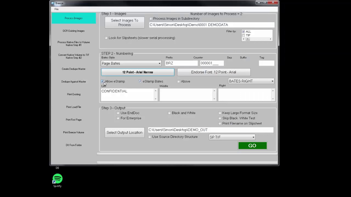Select Create Dedupe Master
This screenshot has height=197, width=351.
pyautogui.click(x=74, y=69)
